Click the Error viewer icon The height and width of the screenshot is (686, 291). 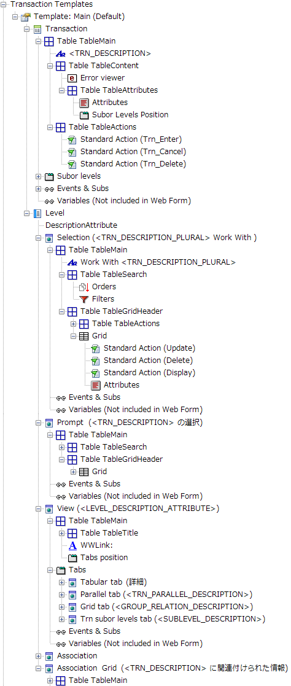(72, 78)
